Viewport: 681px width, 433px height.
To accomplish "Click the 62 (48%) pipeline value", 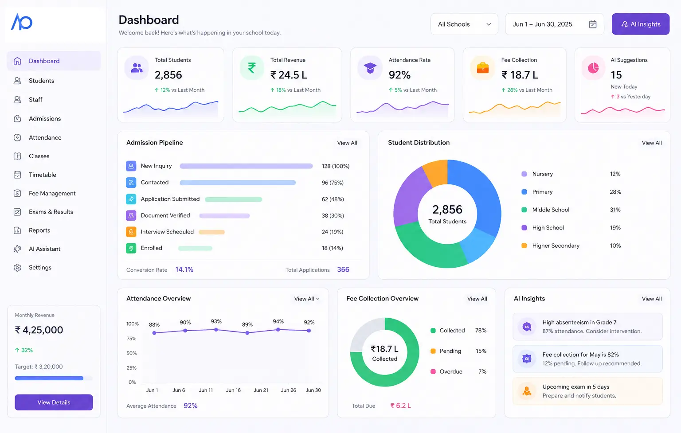I will (x=333, y=199).
